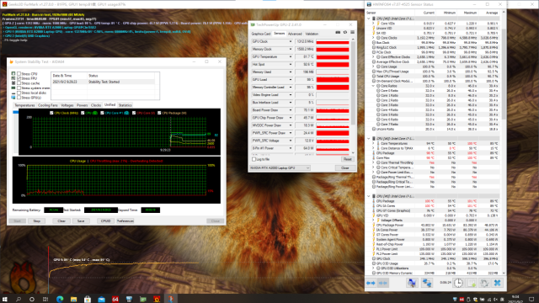This screenshot has width=539, height=303.
Task: Click the CPUID button
Action: click(105, 221)
